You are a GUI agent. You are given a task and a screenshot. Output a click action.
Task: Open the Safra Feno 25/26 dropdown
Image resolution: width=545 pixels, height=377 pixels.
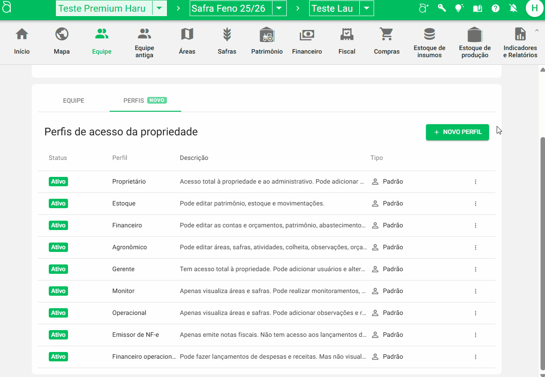(x=279, y=8)
